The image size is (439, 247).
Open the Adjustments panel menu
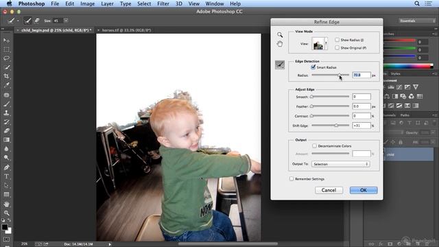[435, 73]
